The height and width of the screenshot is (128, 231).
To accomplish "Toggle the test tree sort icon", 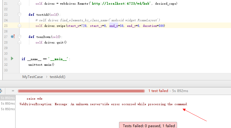I will 1,91.
